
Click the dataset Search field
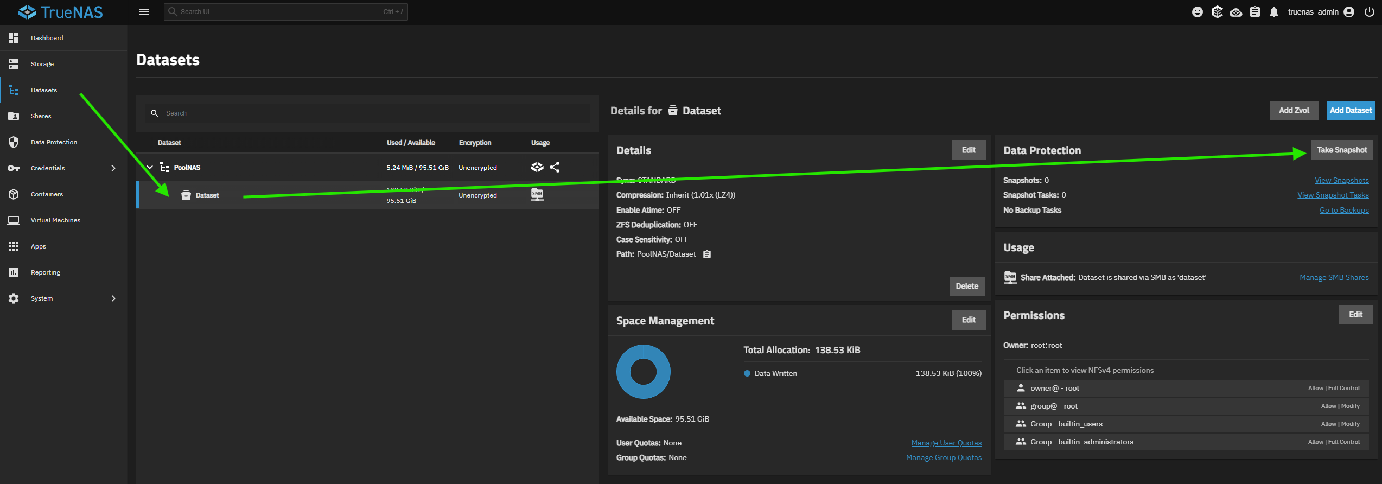[x=374, y=113]
